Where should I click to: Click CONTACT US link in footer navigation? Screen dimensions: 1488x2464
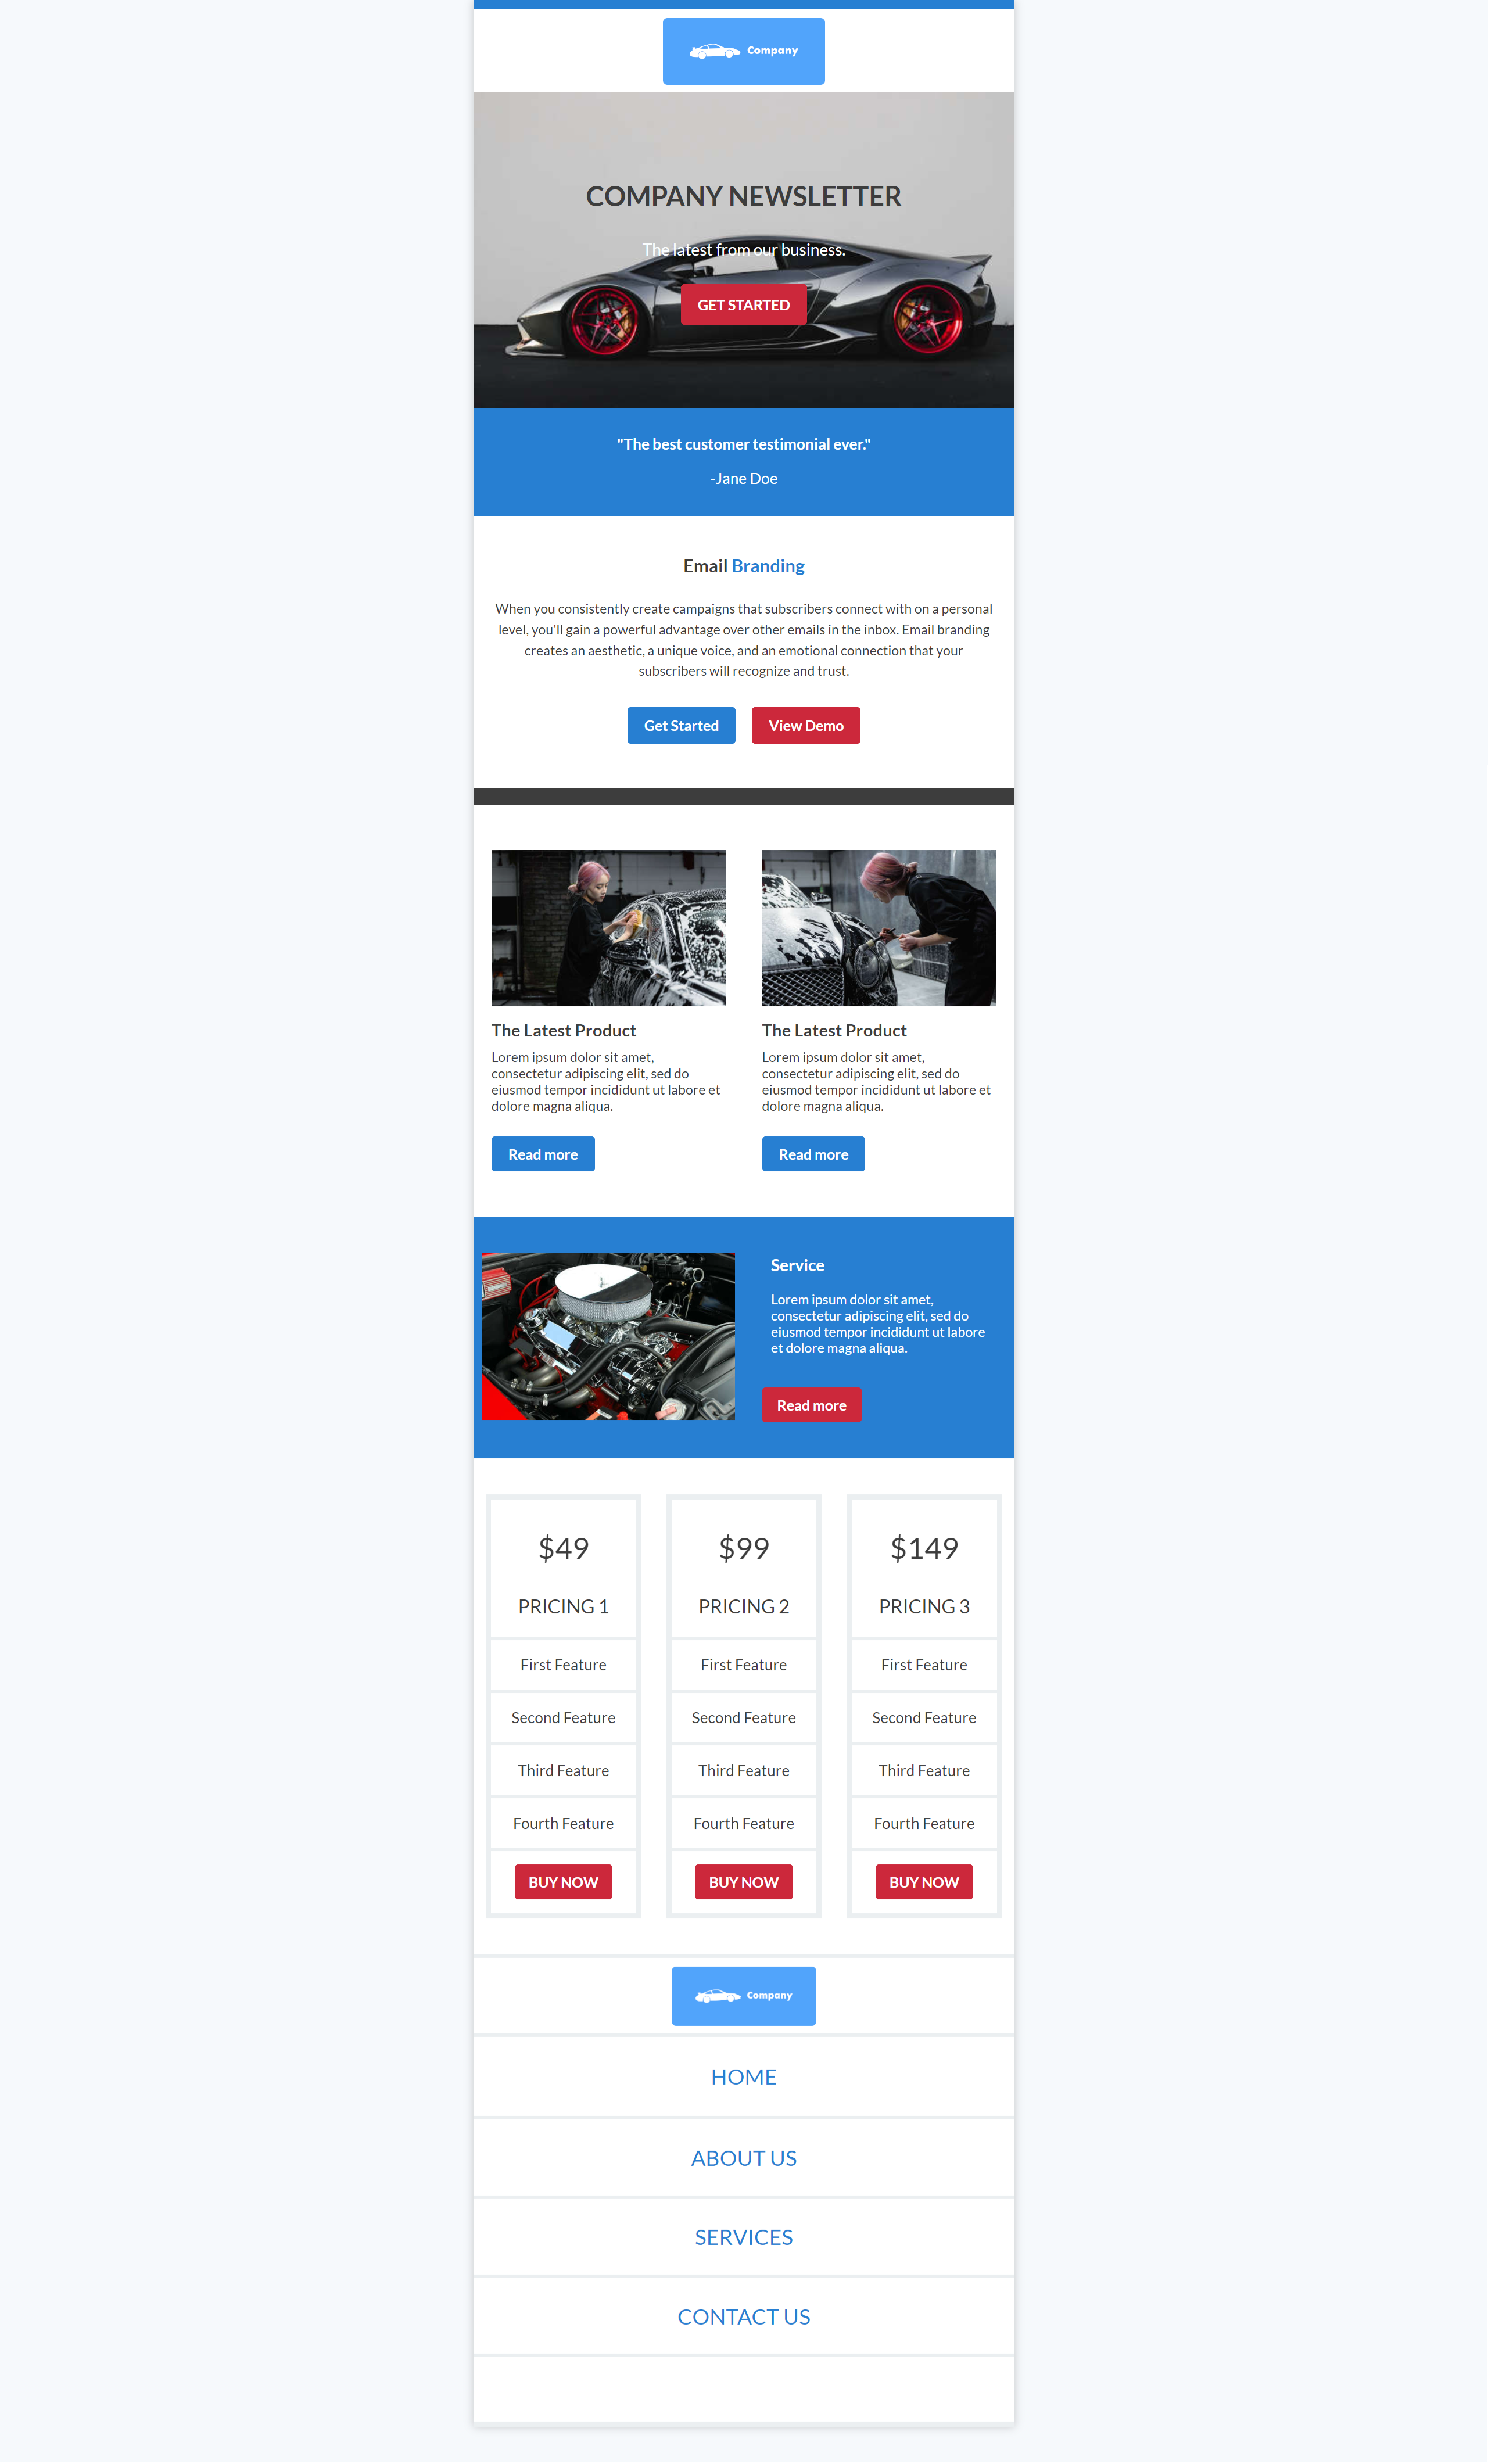tap(743, 2316)
